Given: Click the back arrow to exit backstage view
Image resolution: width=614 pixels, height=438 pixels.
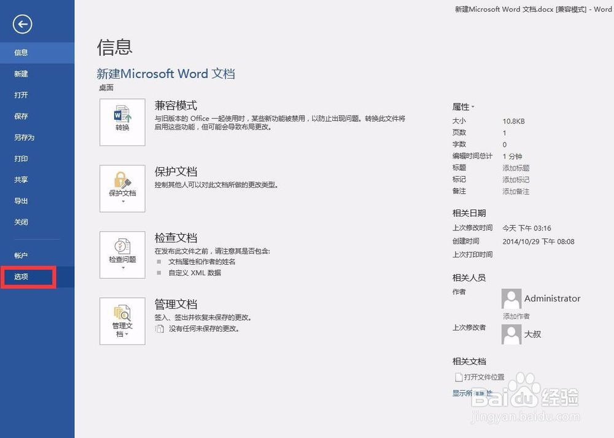Looking at the screenshot, I should coord(22,24).
